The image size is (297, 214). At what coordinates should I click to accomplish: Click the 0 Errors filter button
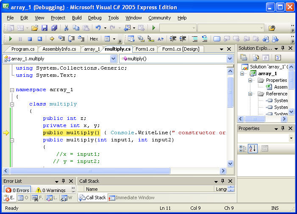tap(17, 190)
